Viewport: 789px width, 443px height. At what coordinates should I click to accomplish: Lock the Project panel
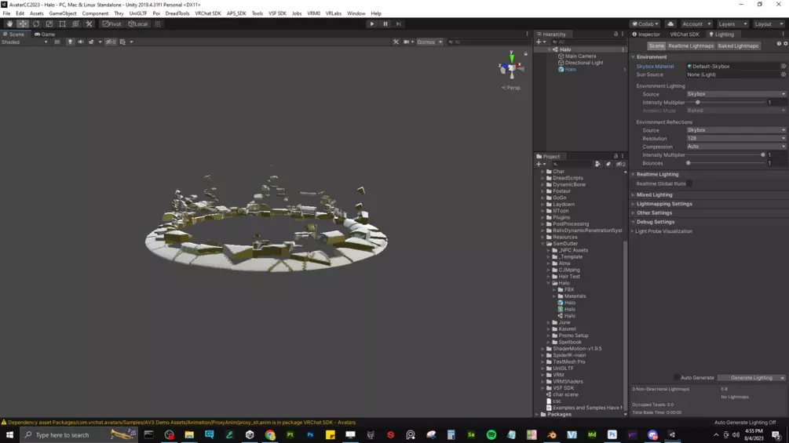pyautogui.click(x=615, y=156)
